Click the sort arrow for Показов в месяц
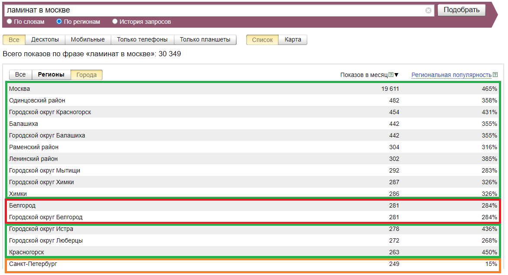The width and height of the screenshot is (508, 275). point(396,75)
